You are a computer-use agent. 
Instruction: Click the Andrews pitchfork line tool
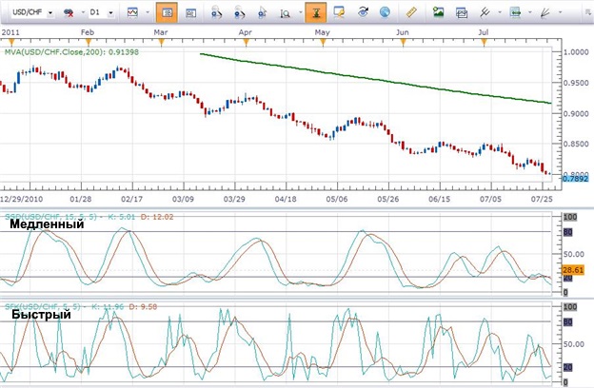pyautogui.click(x=485, y=12)
